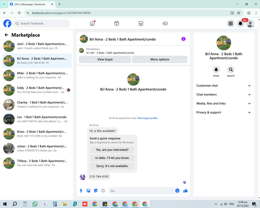Send quick reply In talks. I'll let you know.
This screenshot has width=260, height=208.
[112, 158]
